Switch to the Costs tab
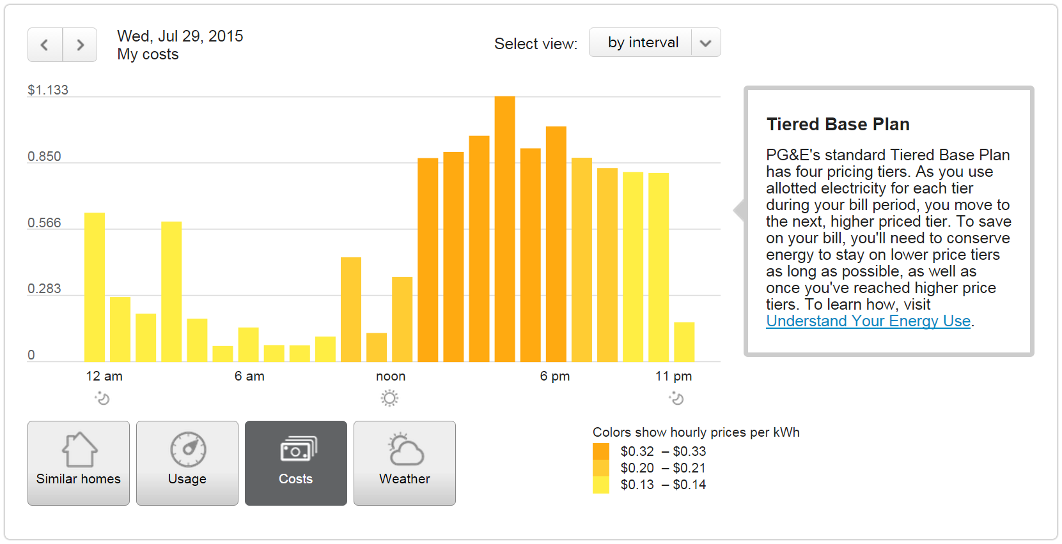The width and height of the screenshot is (1062, 544). pyautogui.click(x=295, y=464)
